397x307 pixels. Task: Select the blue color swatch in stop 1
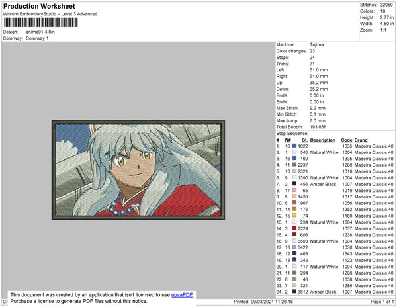(x=294, y=146)
